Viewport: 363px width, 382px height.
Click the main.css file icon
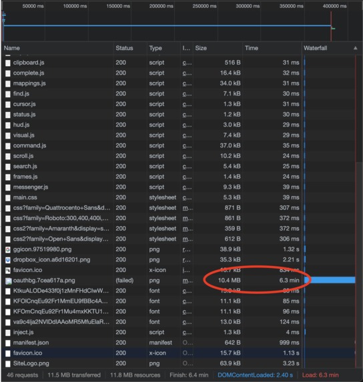[x=8, y=197]
